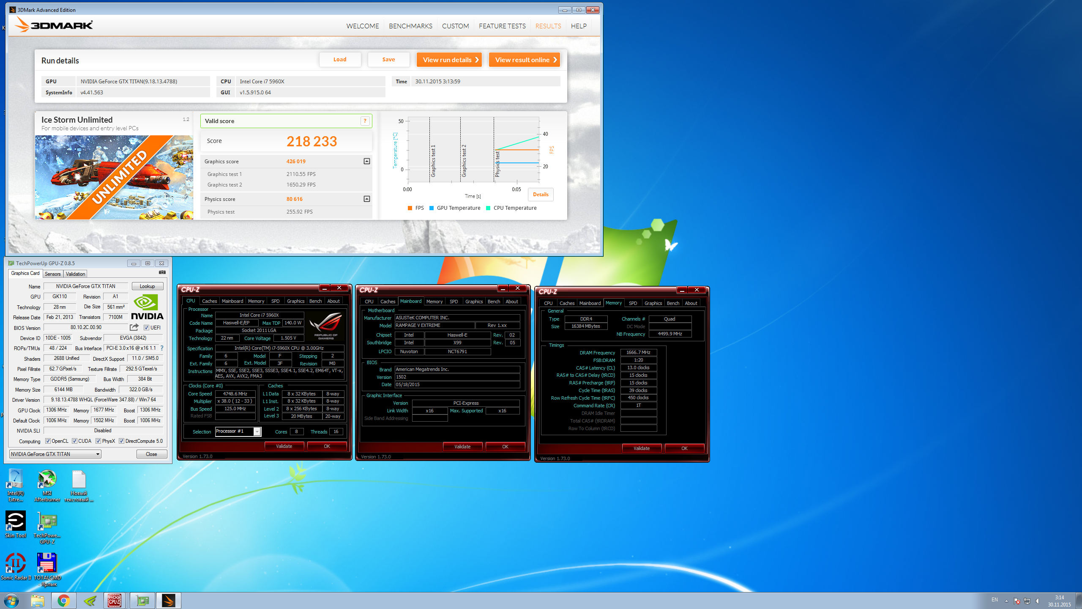Click ROG CPU-Z taskbar icon
1082x609 pixels.
click(x=115, y=601)
